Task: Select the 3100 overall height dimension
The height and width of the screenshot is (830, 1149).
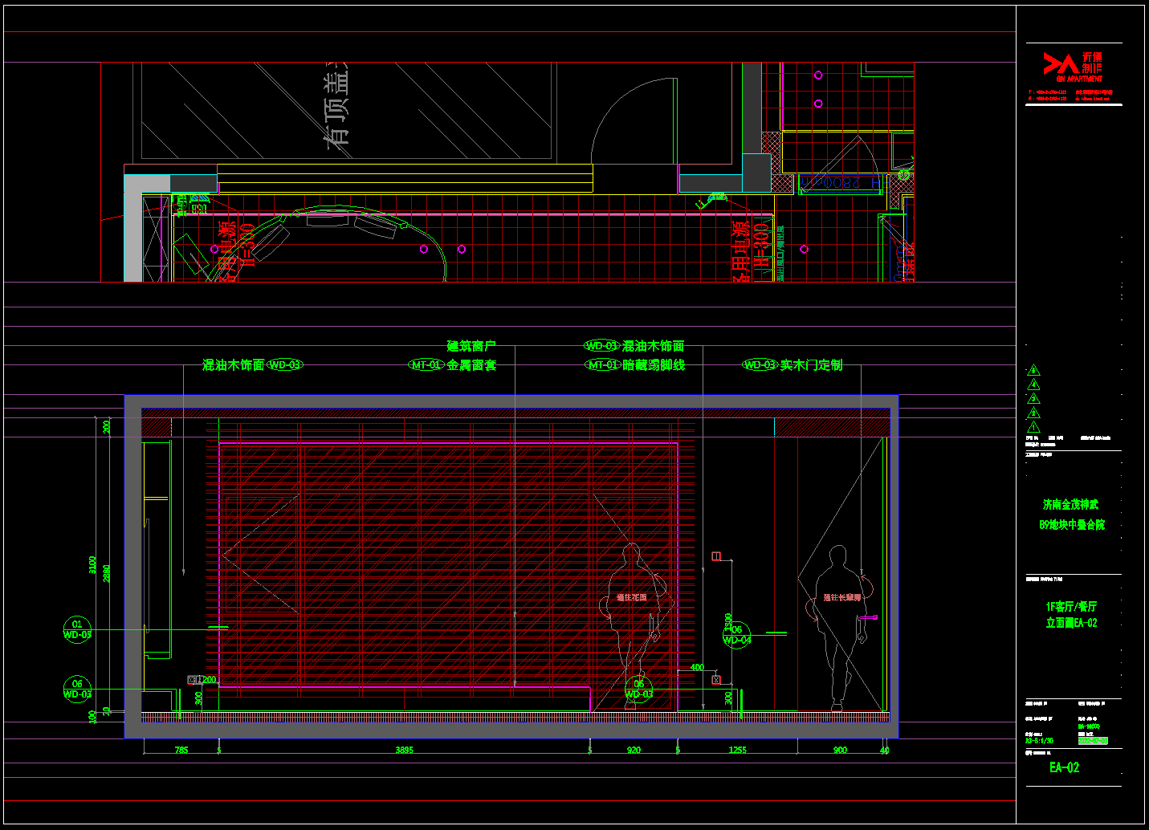Action: 93,565
